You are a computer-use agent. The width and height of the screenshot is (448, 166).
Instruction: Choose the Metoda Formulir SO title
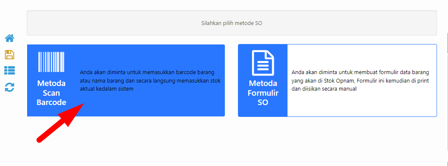pyautogui.click(x=263, y=93)
